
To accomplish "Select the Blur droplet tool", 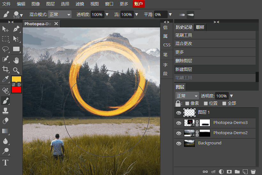I will [5, 141].
